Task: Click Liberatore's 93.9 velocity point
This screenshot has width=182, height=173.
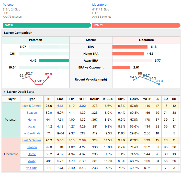Action: click(x=159, y=84)
